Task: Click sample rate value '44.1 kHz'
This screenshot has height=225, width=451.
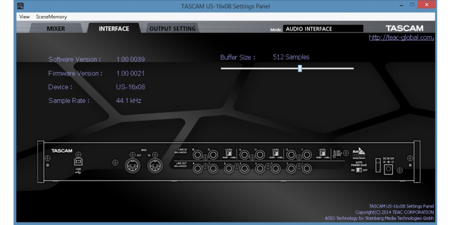Action: (129, 101)
